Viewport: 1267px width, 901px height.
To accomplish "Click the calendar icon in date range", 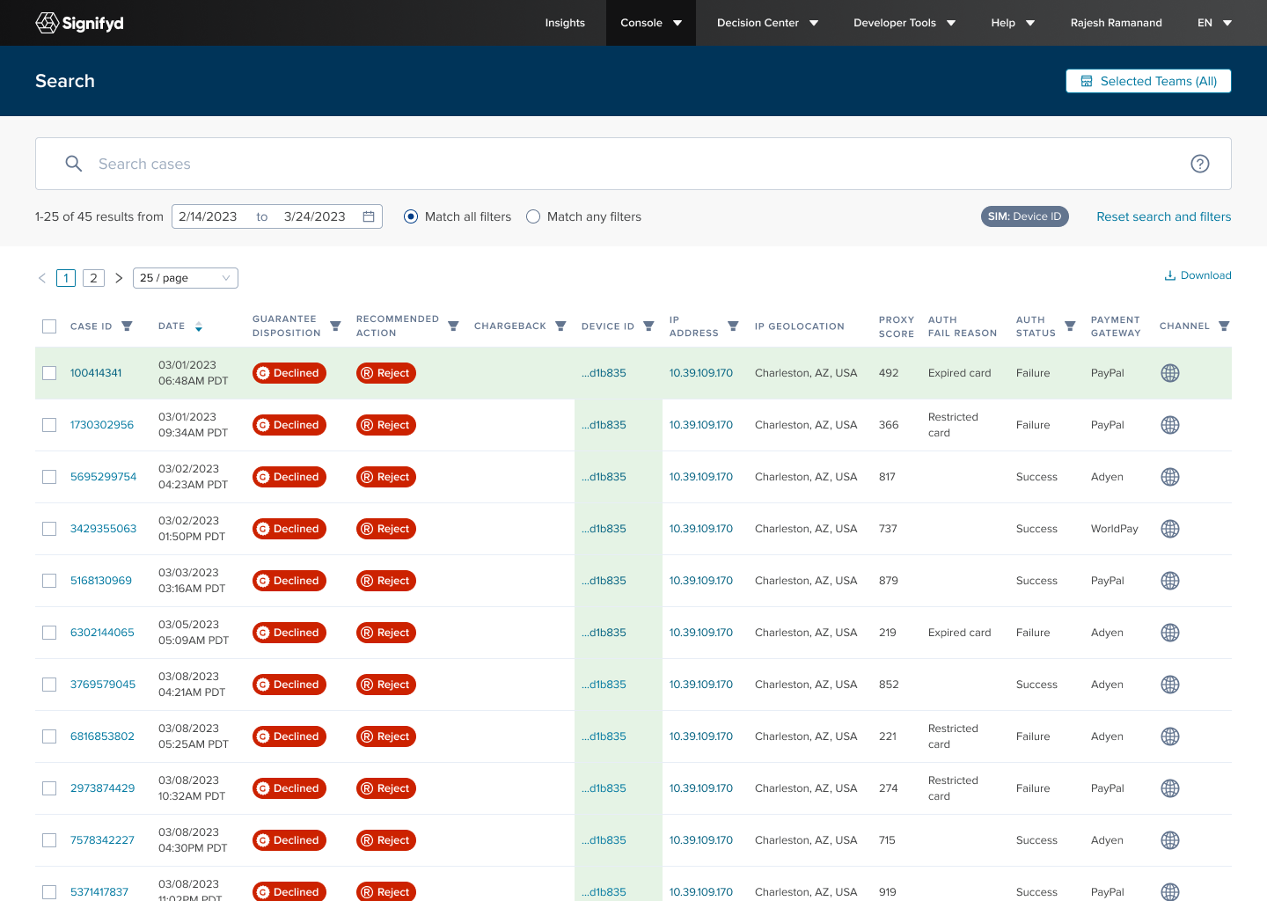I will 369,216.
